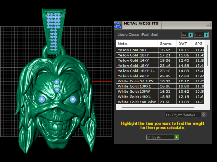The width and height of the screenshot is (217, 162).
Task: Click the 16.65 grams value
Action: 165,50
